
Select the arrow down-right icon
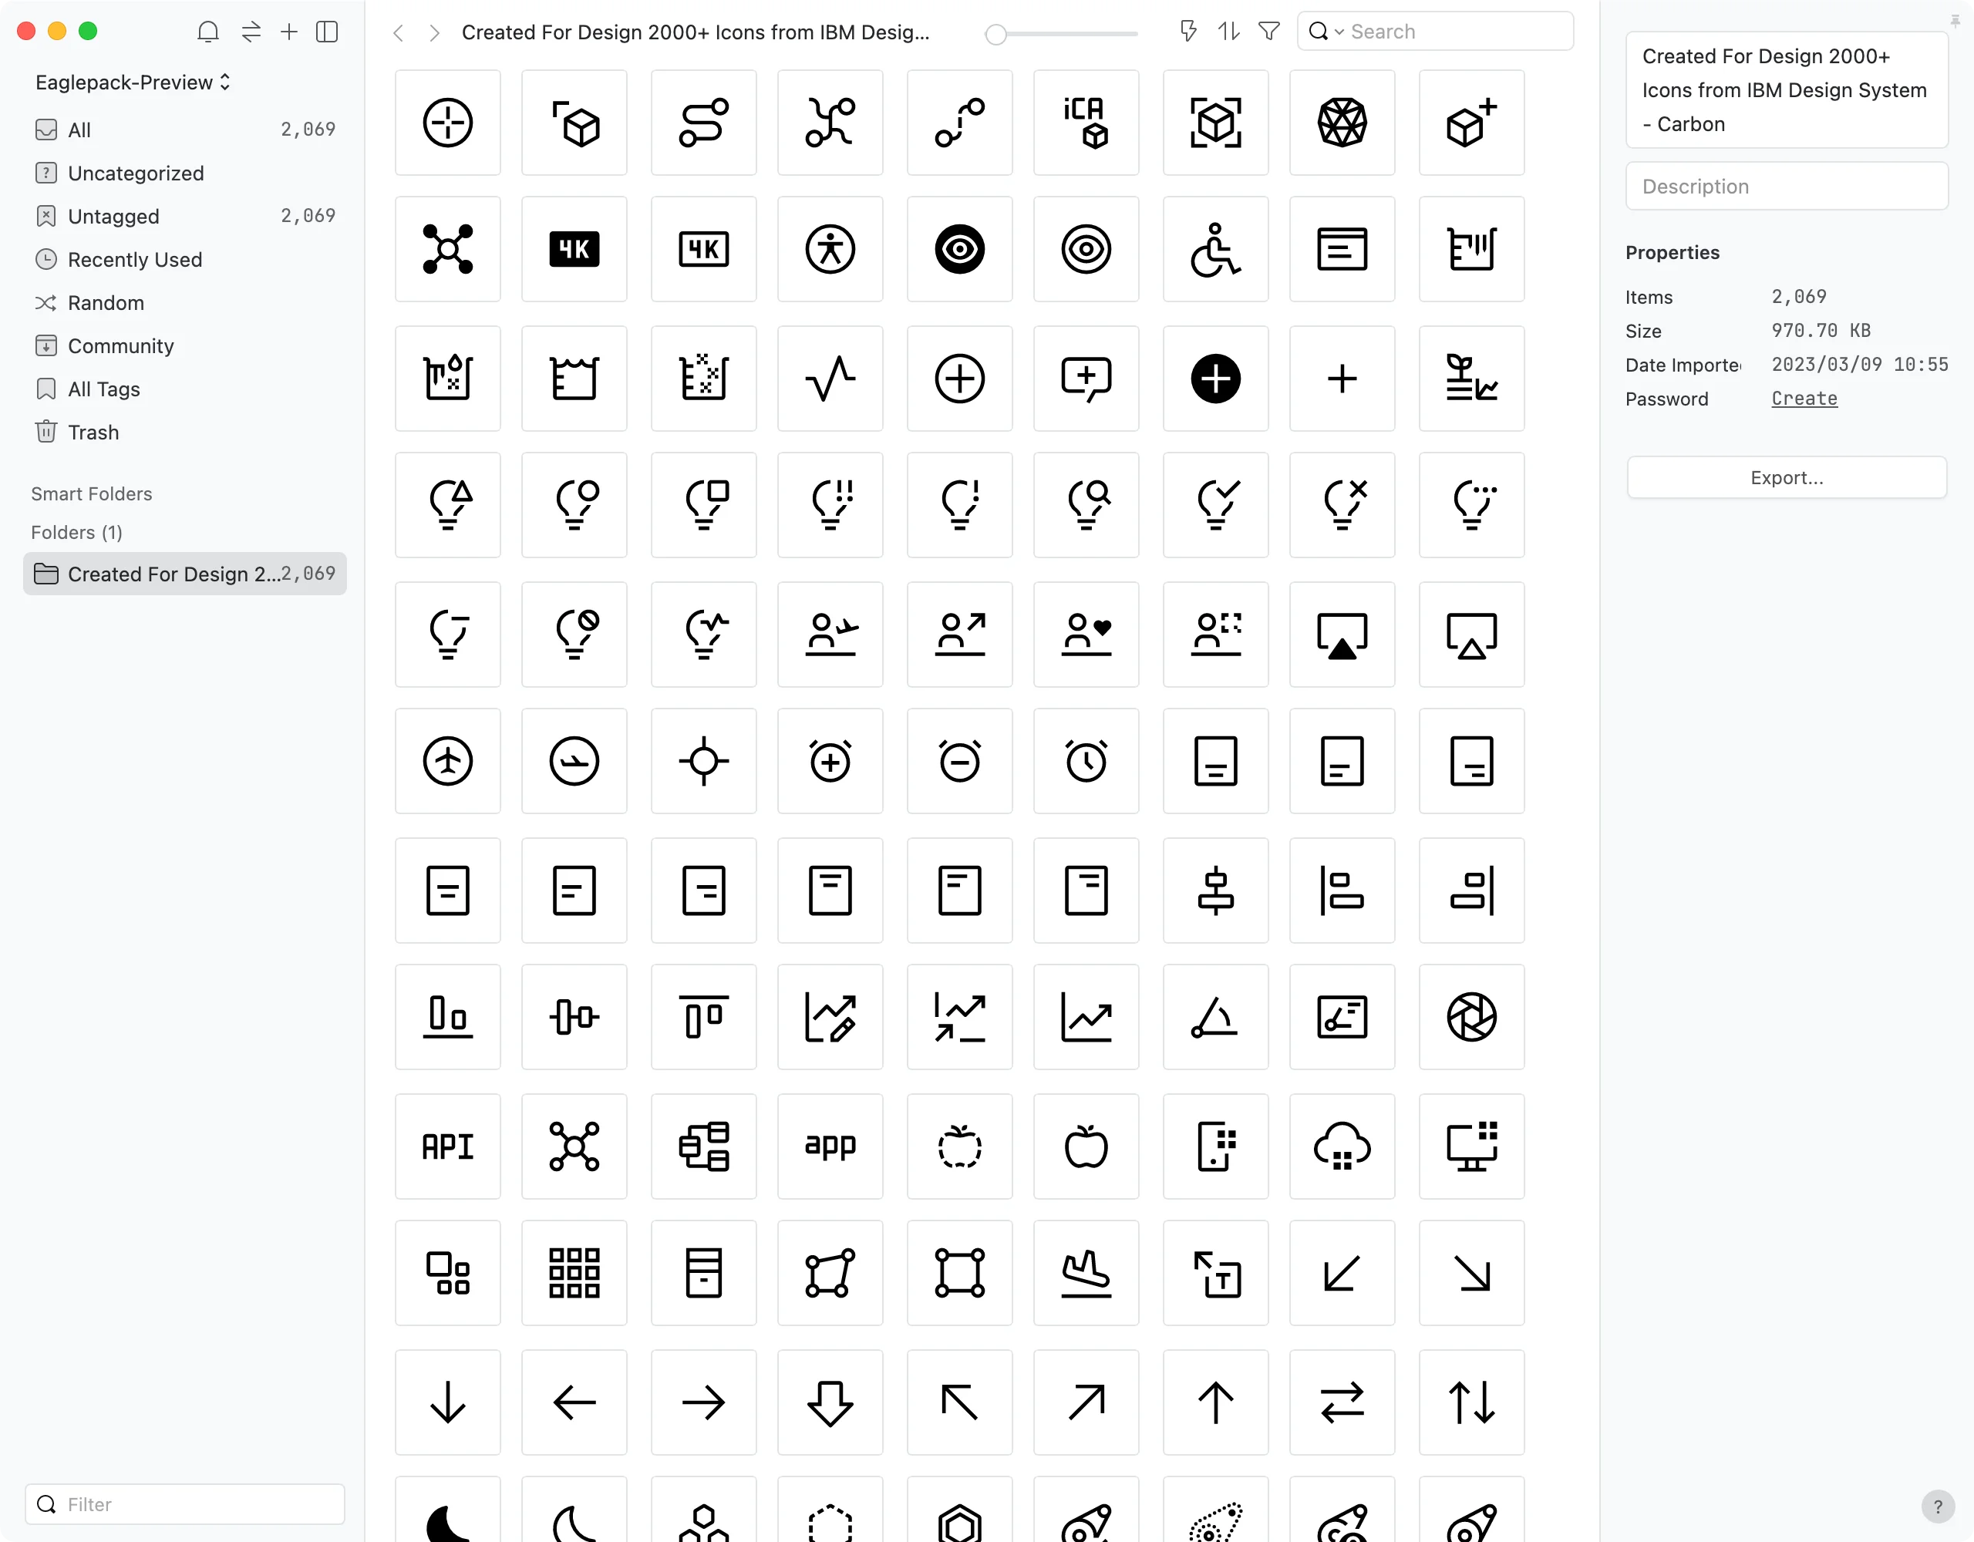(x=1470, y=1273)
